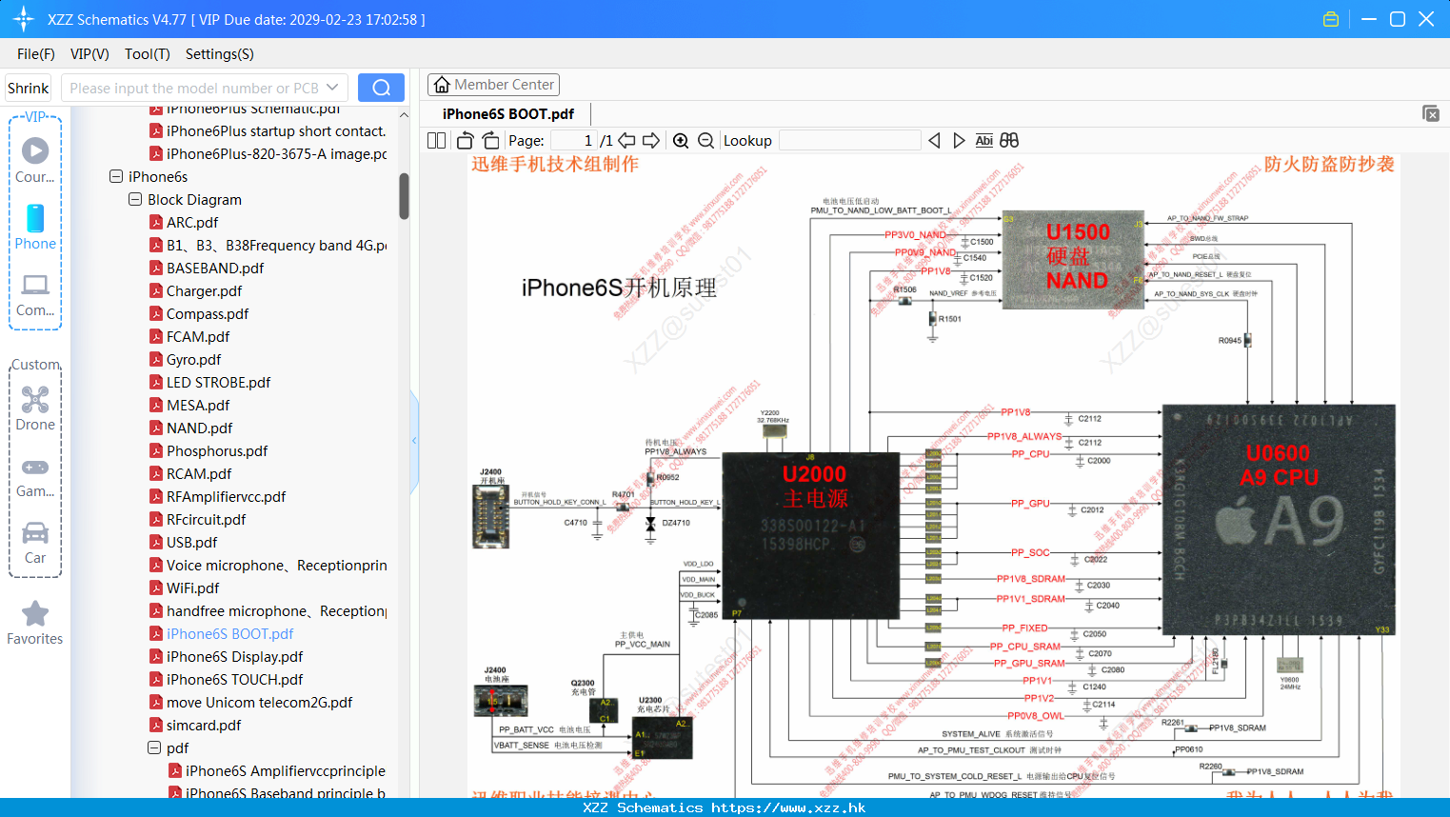Find previous lookup match triangle

tap(934, 140)
